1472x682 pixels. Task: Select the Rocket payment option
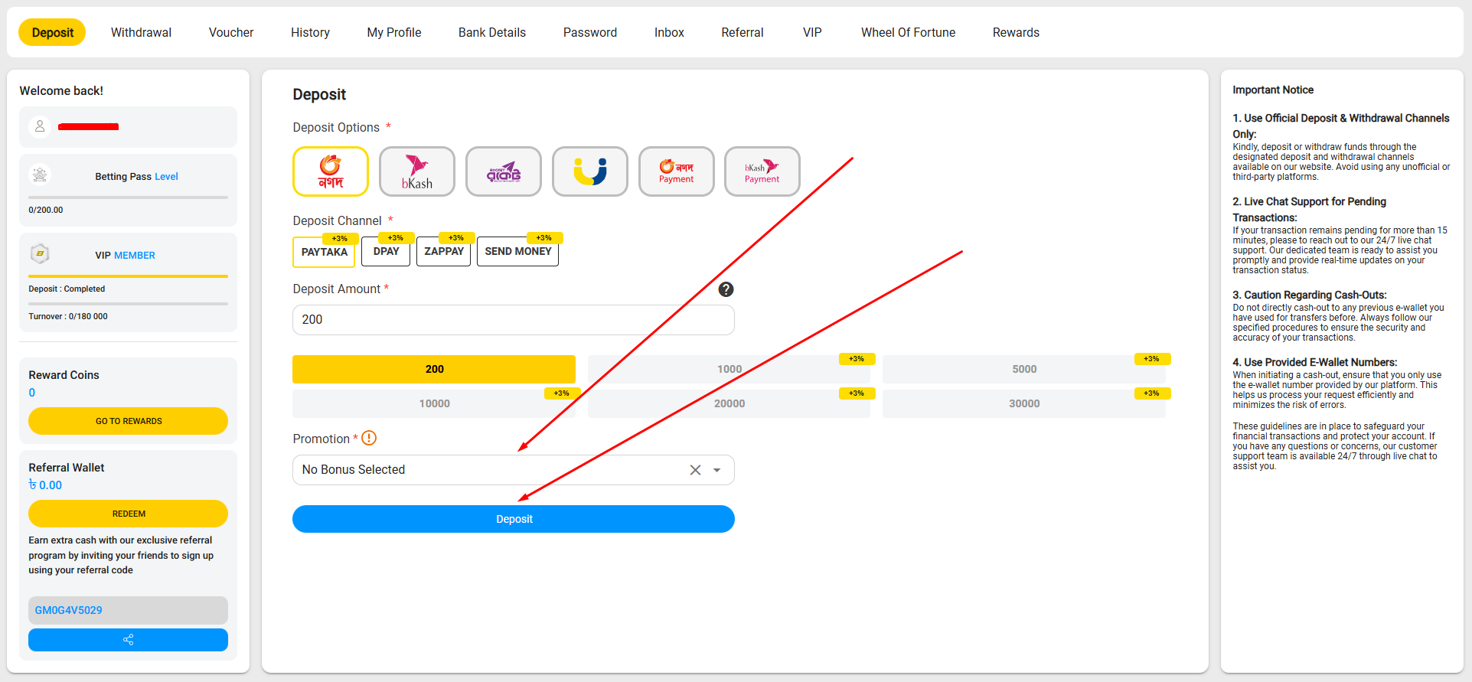504,171
